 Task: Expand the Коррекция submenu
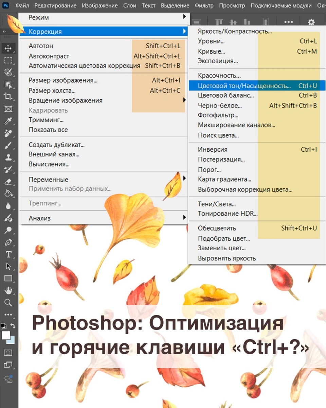[x=104, y=32]
